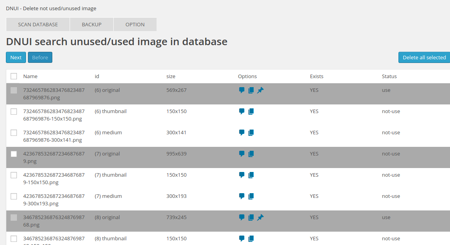Click the comment icon for the (6) thumbnail row
Viewport: 450px width, 245px height.
(x=242, y=112)
